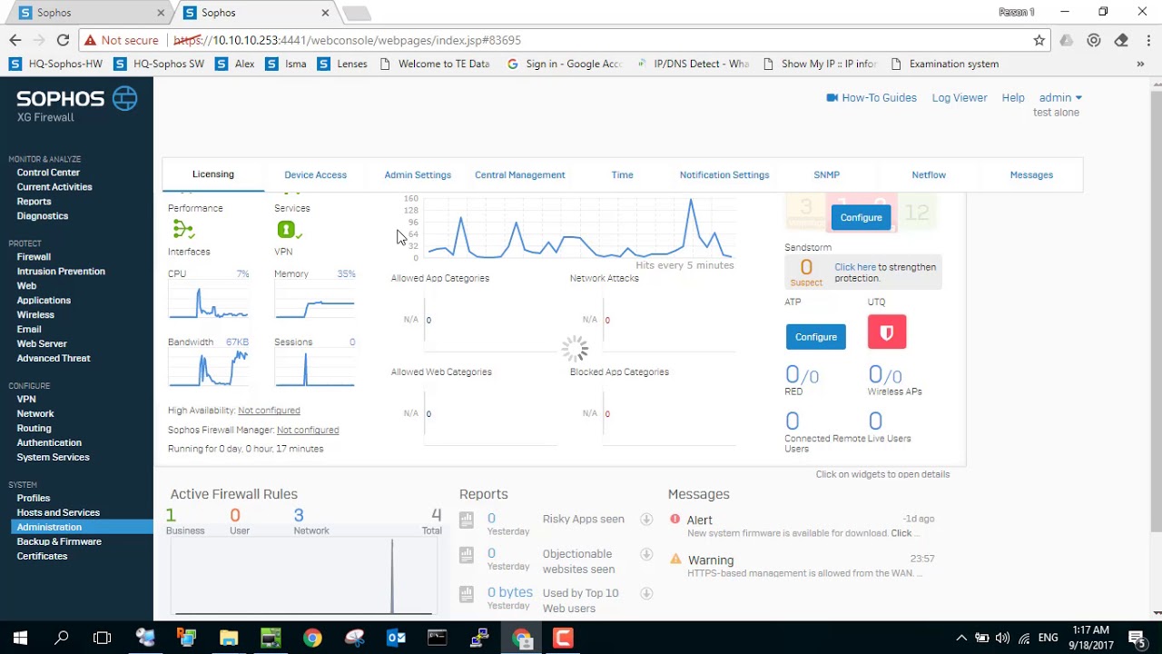Reload the page in Chrome

(63, 40)
